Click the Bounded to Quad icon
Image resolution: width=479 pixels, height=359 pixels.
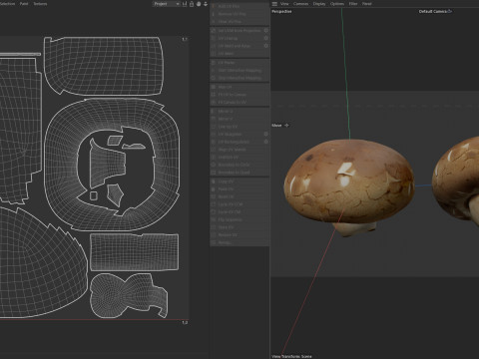point(214,173)
